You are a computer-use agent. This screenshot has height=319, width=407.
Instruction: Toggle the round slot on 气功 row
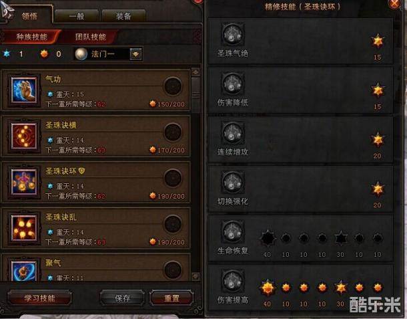(173, 86)
